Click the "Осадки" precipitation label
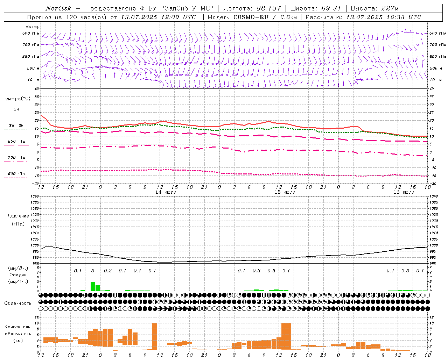 [x=18, y=275]
